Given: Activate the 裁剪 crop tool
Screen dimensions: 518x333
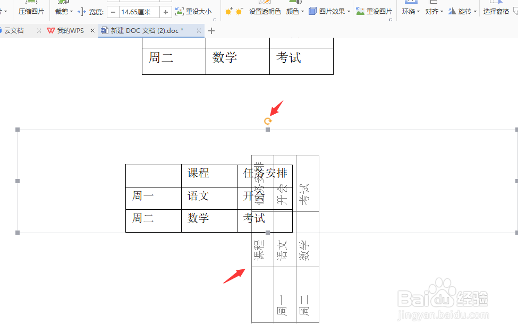Looking at the screenshot, I should pyautogui.click(x=61, y=12).
